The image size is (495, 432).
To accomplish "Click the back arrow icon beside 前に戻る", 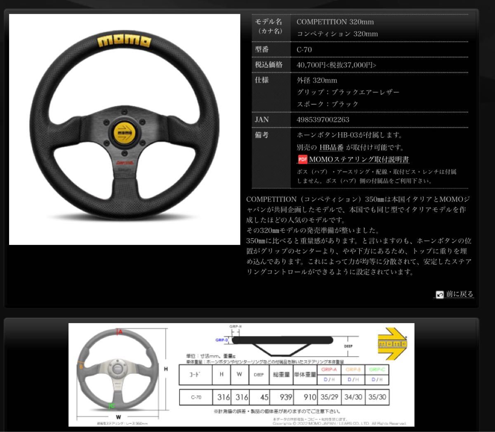I will [440, 294].
